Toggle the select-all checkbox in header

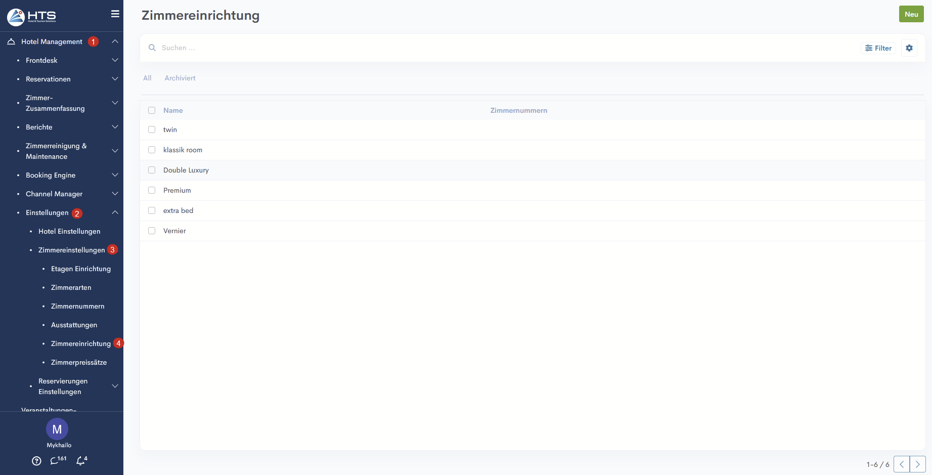point(152,110)
